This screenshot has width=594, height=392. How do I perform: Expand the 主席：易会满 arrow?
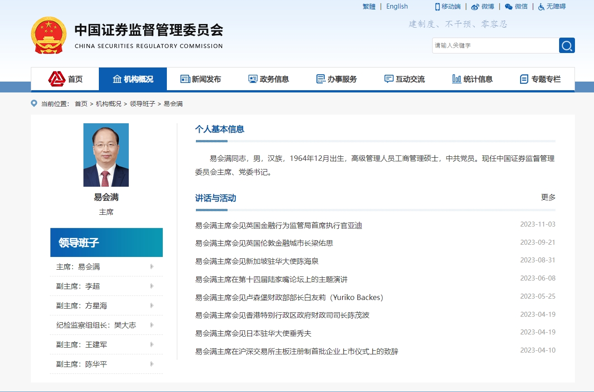click(x=152, y=267)
